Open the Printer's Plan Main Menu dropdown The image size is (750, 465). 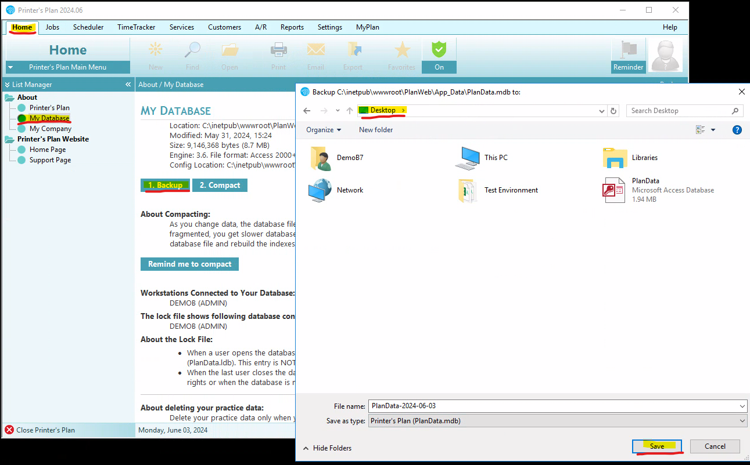tap(68, 67)
